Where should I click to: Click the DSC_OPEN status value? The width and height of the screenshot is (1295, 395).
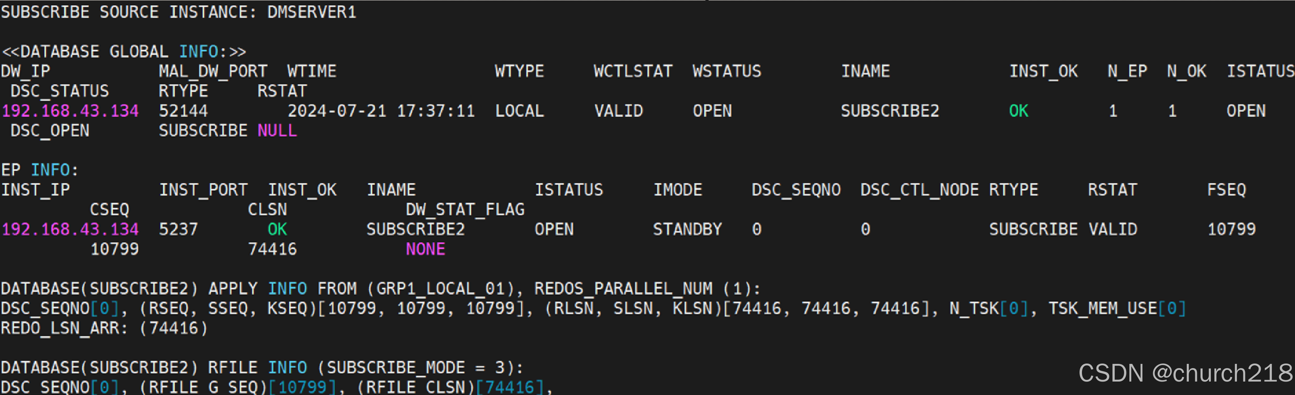pos(50,130)
